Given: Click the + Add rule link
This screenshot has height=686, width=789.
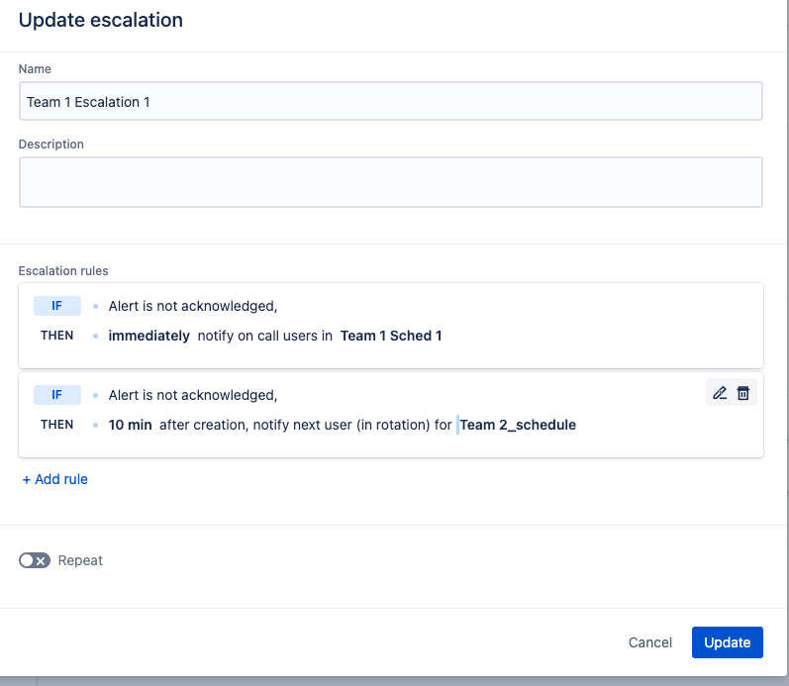Looking at the screenshot, I should [55, 479].
